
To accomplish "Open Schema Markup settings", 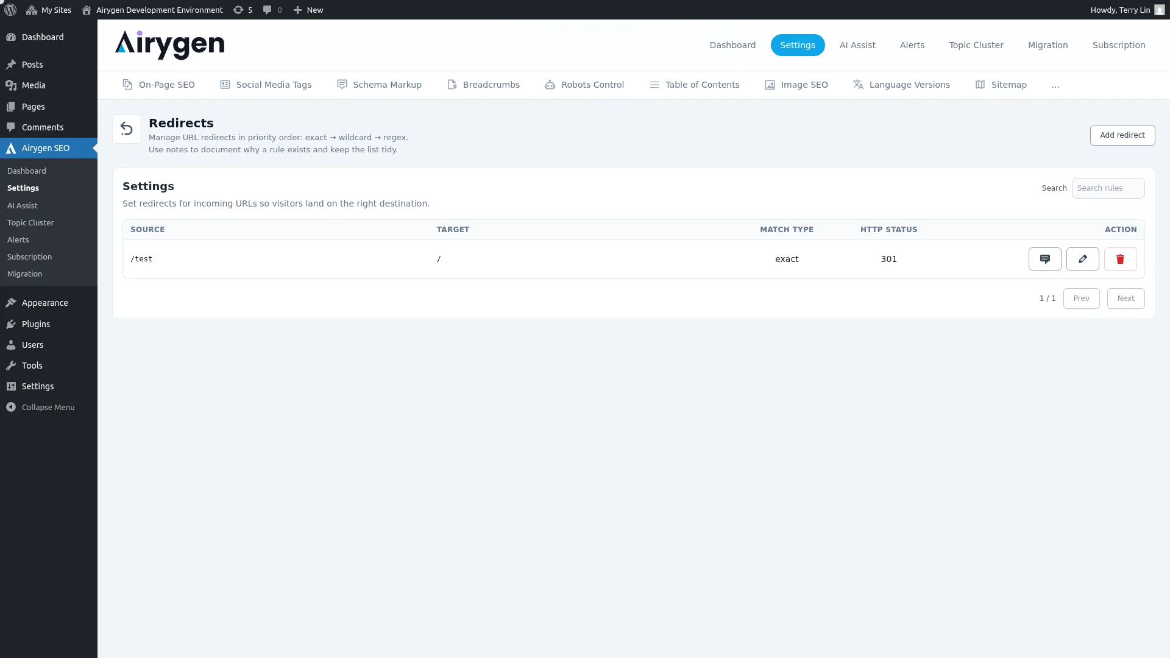I will coord(379,85).
